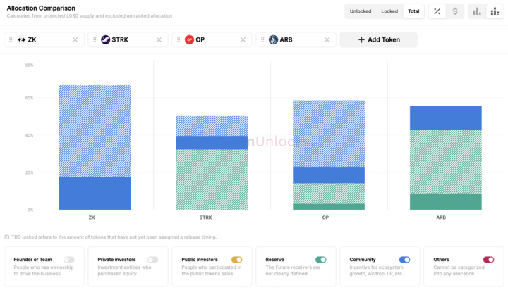Select the dollar value display icon

(x=455, y=11)
